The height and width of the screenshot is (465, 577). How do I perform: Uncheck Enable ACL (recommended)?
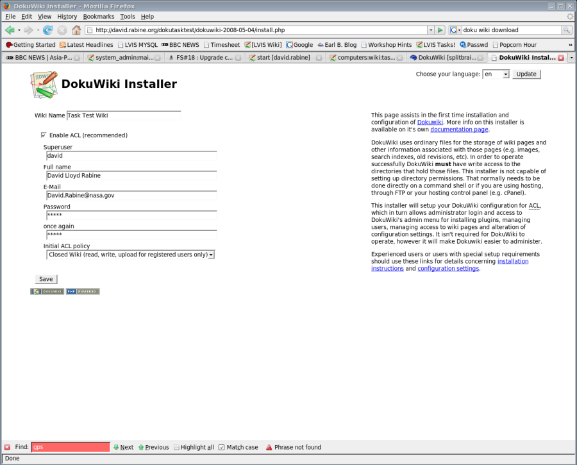[43, 135]
